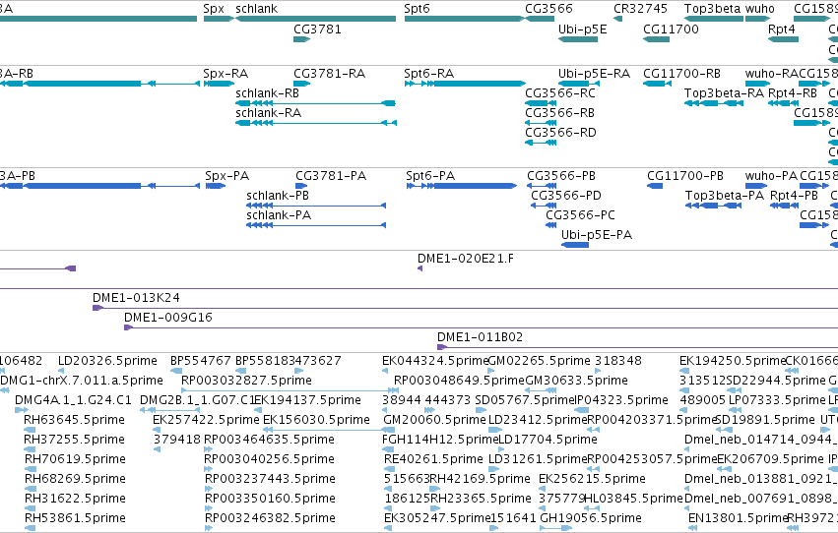Image resolution: width=838 pixels, height=533 pixels.
Task: Open the Rpt4 gene label
Action: [781, 30]
